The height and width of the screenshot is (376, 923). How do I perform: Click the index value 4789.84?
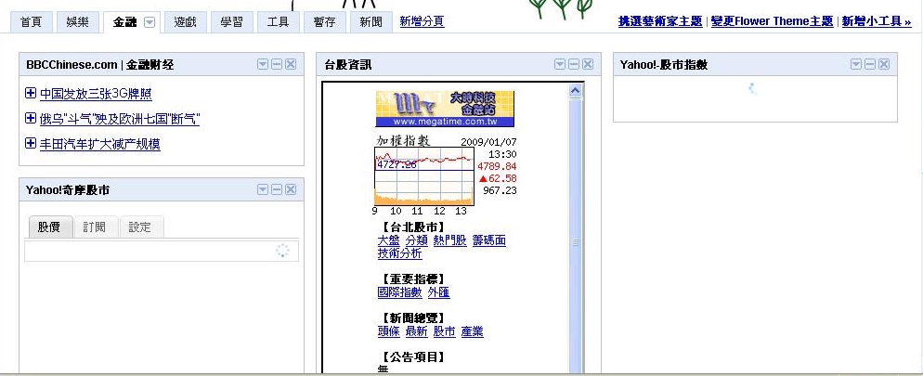pyautogui.click(x=497, y=166)
